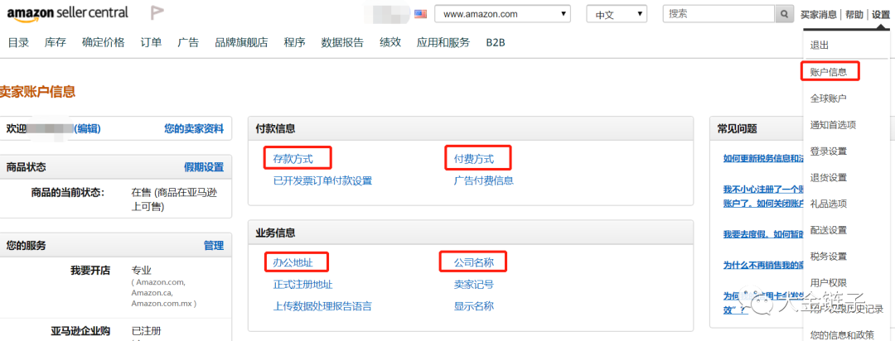Open the 确定价格 menu

[x=104, y=42]
